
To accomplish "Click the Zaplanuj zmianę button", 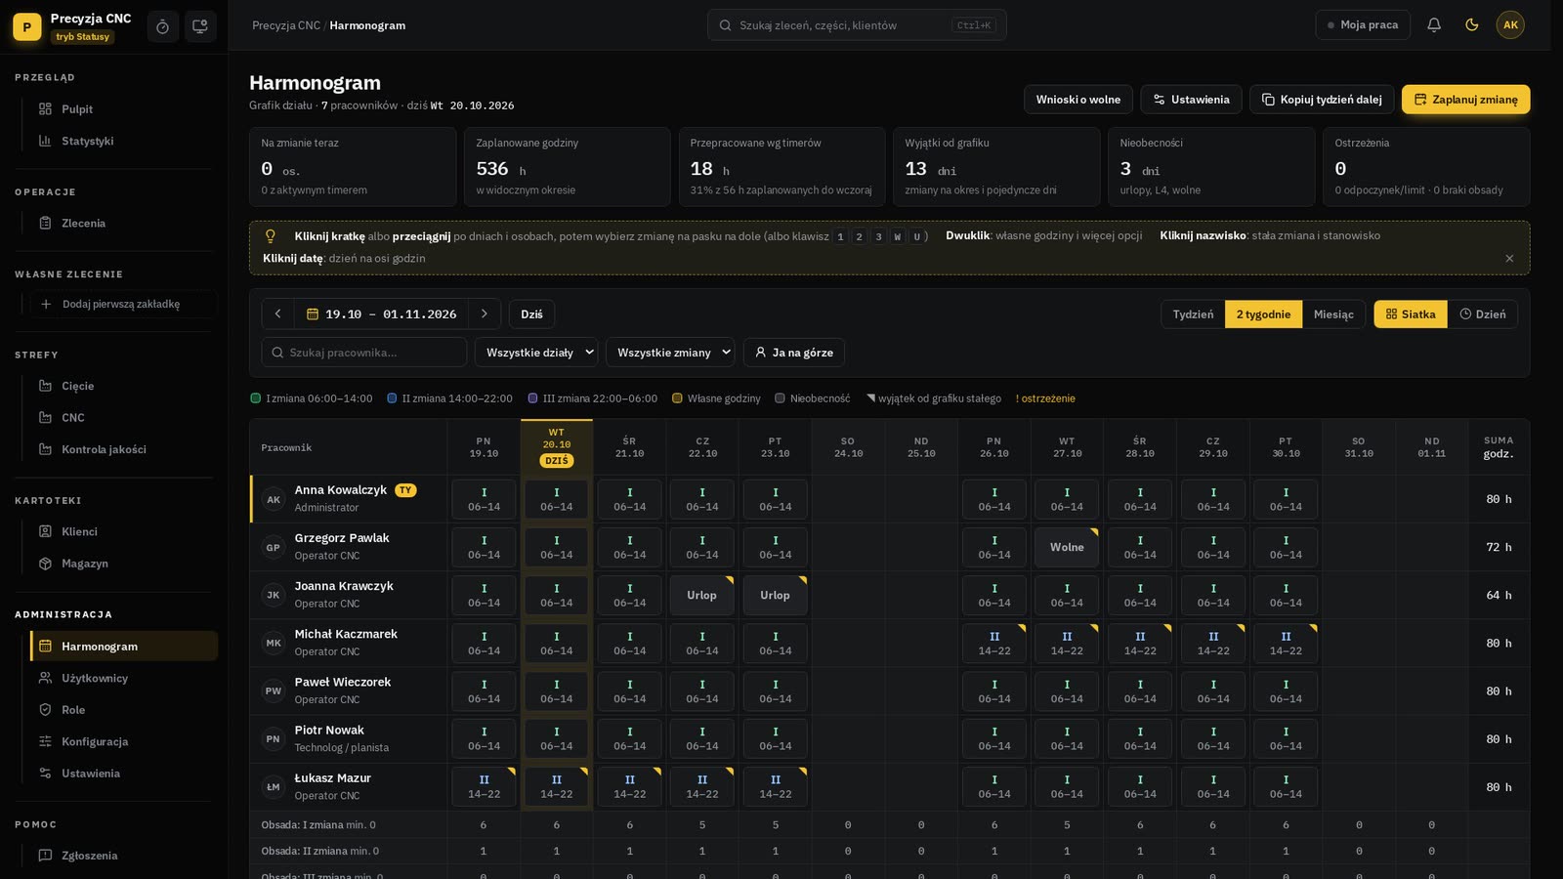I will (x=1465, y=100).
